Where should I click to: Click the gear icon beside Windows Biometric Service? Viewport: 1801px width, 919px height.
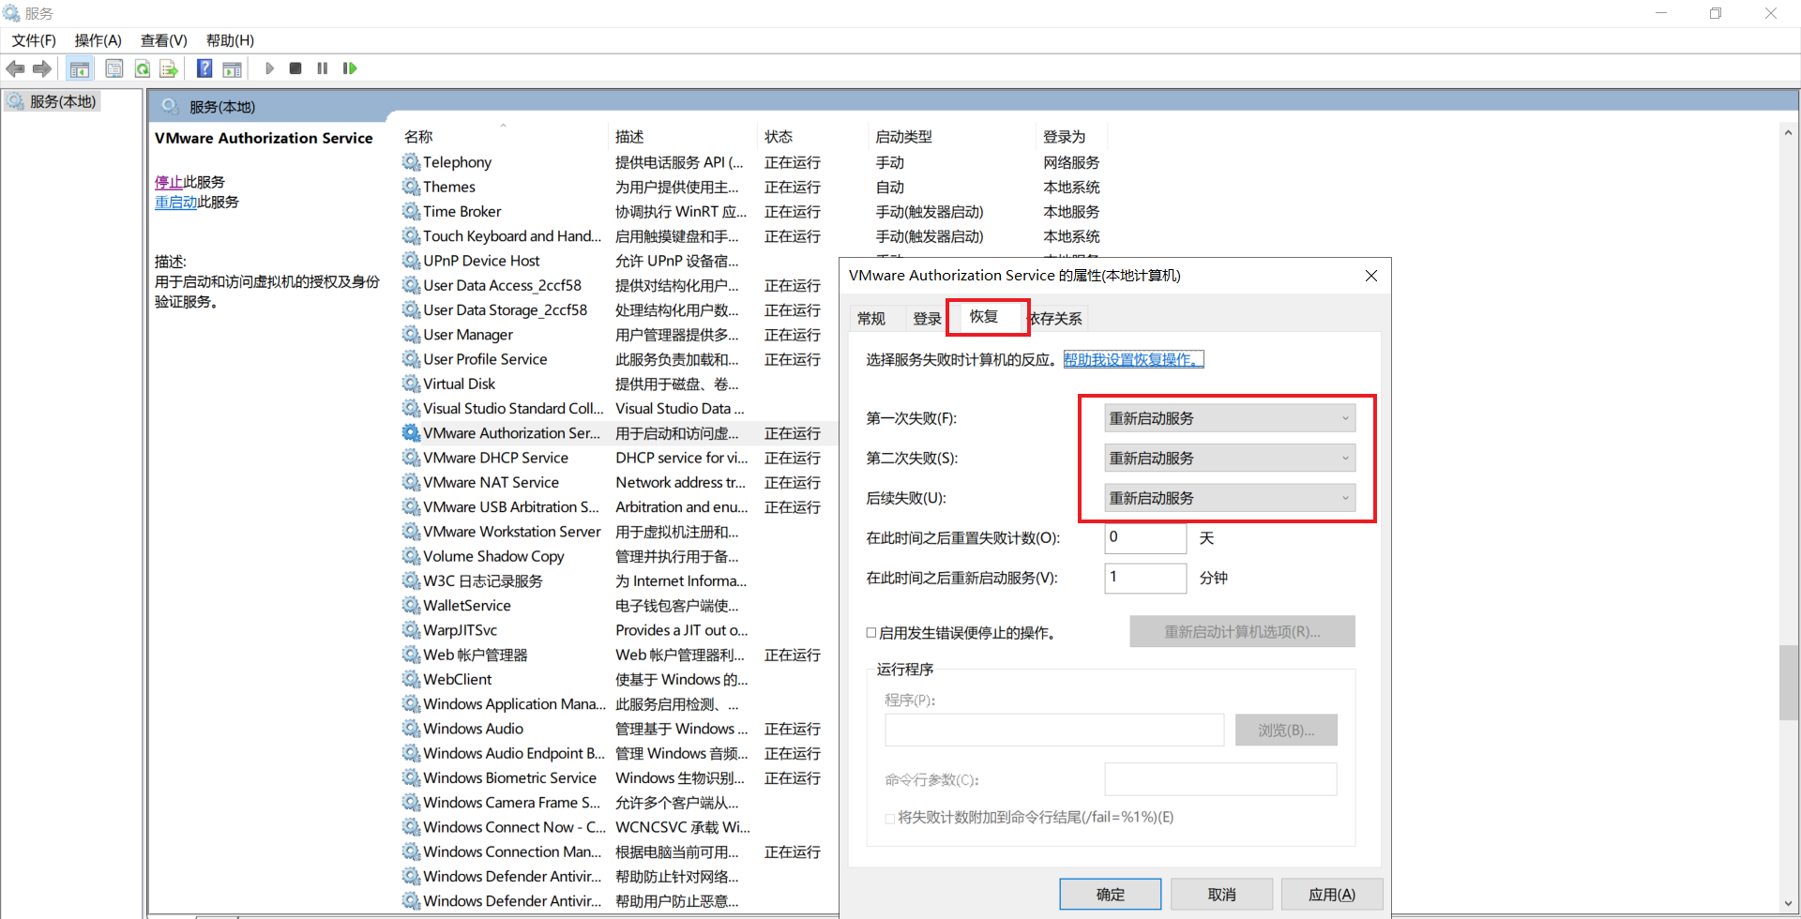pyautogui.click(x=411, y=777)
